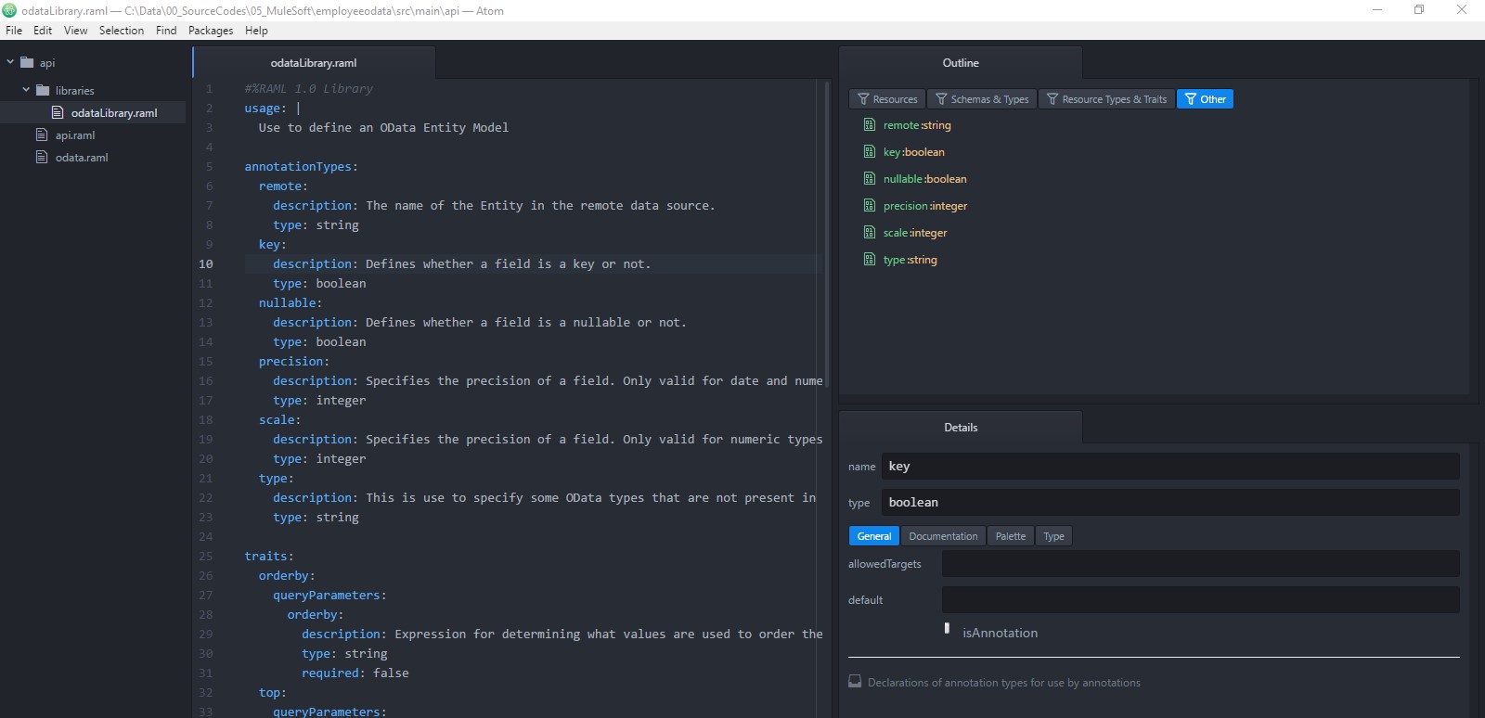Image resolution: width=1485 pixels, height=718 pixels.
Task: Open the Edit menu
Action: (43, 31)
